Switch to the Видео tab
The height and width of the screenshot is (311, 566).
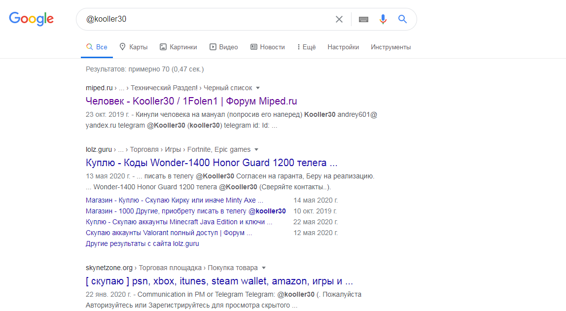224,47
